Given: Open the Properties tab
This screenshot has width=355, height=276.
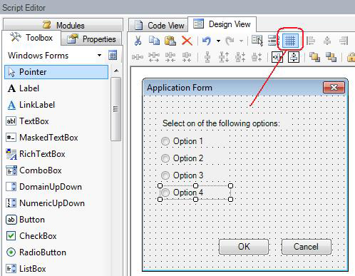Looking at the screenshot, I should click(x=91, y=39).
